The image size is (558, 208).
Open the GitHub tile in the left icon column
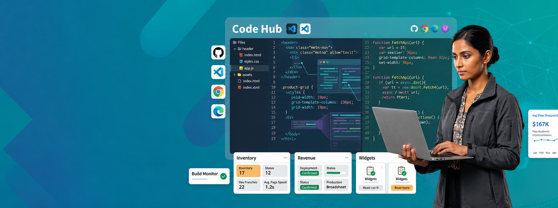tap(218, 53)
